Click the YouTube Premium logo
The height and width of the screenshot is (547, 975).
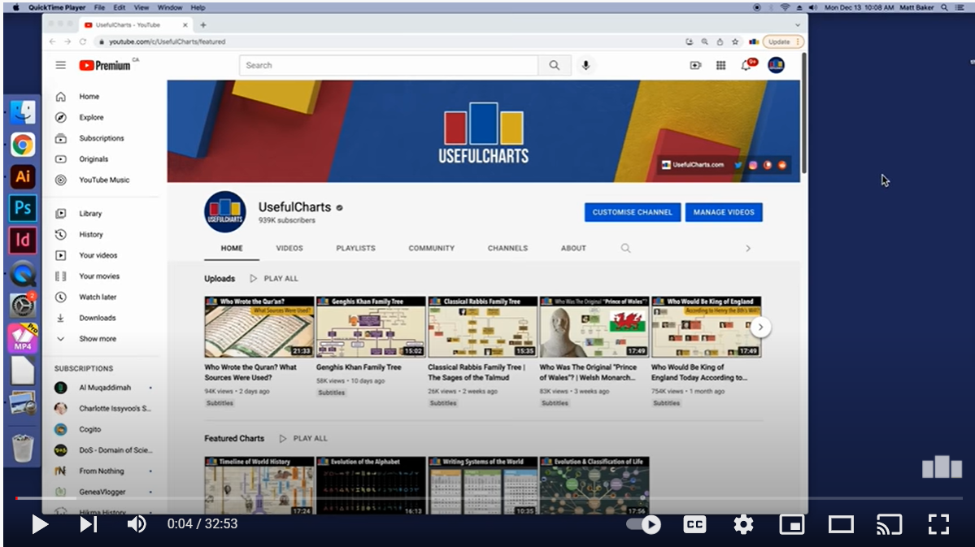[105, 65]
